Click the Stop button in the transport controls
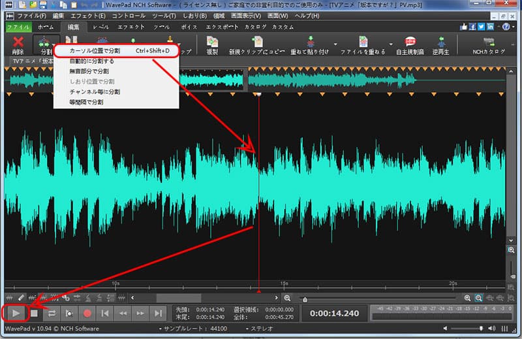 (34, 314)
